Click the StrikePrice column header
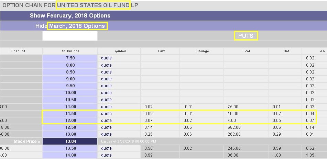The width and height of the screenshot is (327, 159). point(71,51)
